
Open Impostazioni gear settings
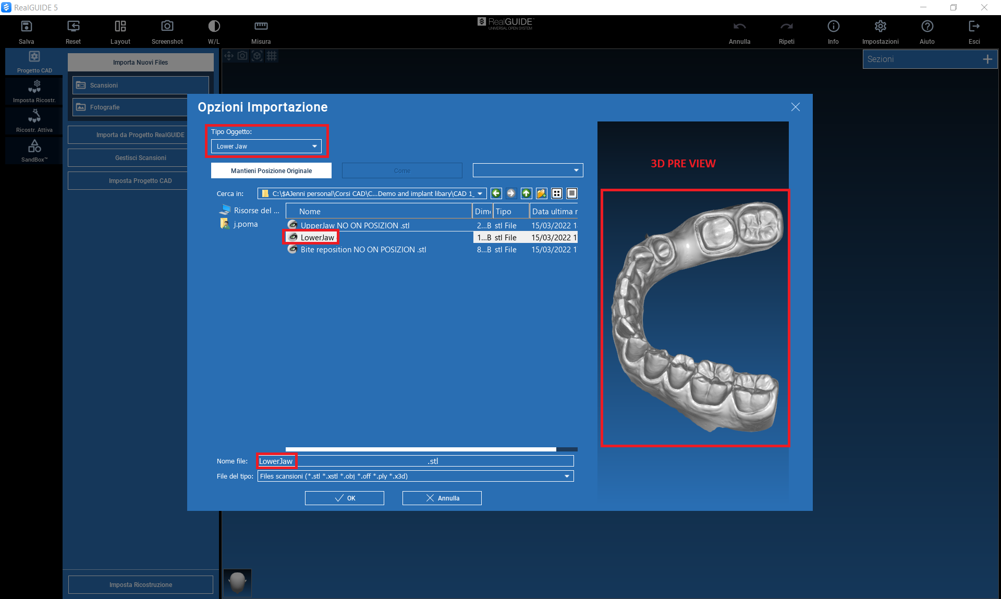pyautogui.click(x=880, y=26)
